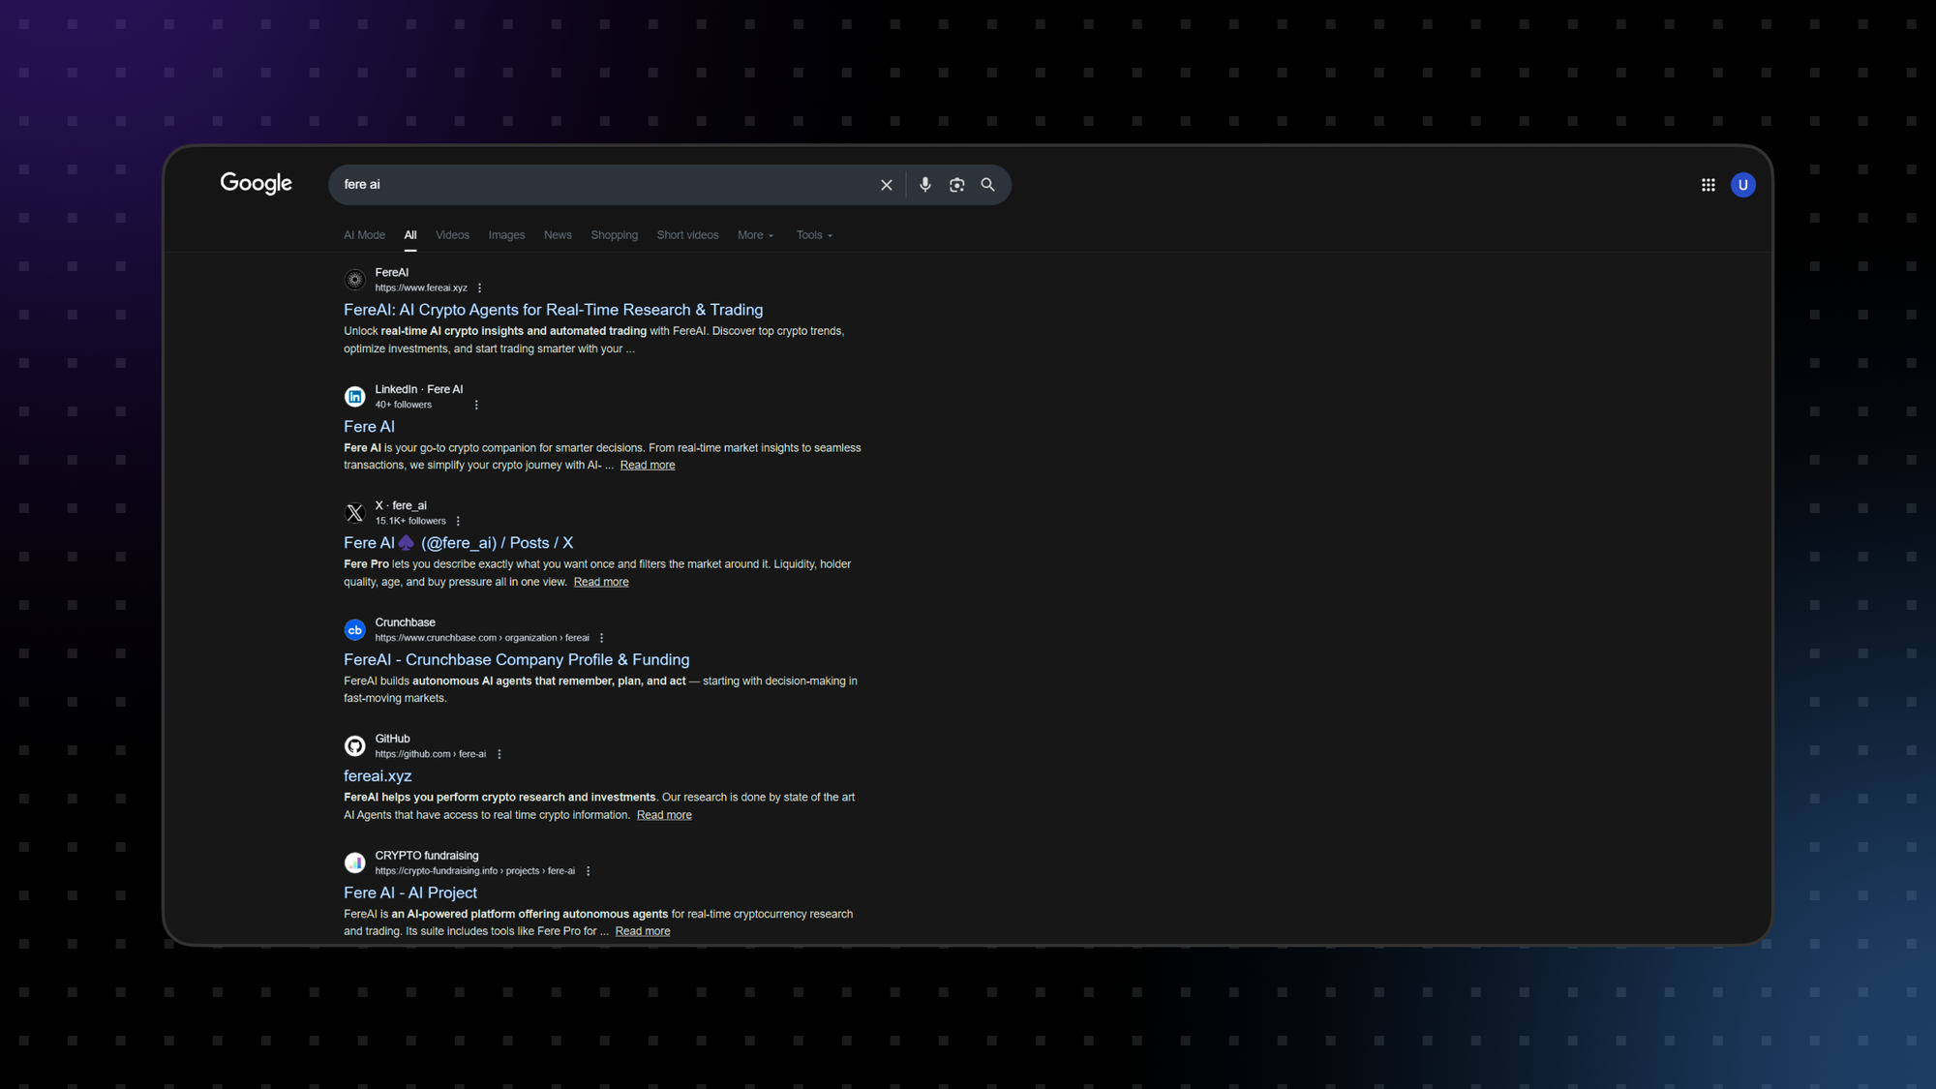
Task: Open Crunchbase Company Profile link
Action: (x=516, y=659)
